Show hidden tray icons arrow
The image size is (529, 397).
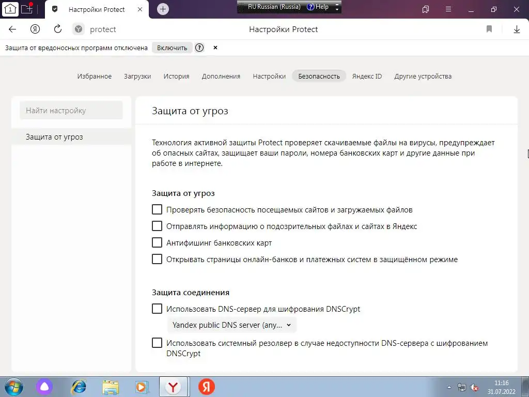449,387
